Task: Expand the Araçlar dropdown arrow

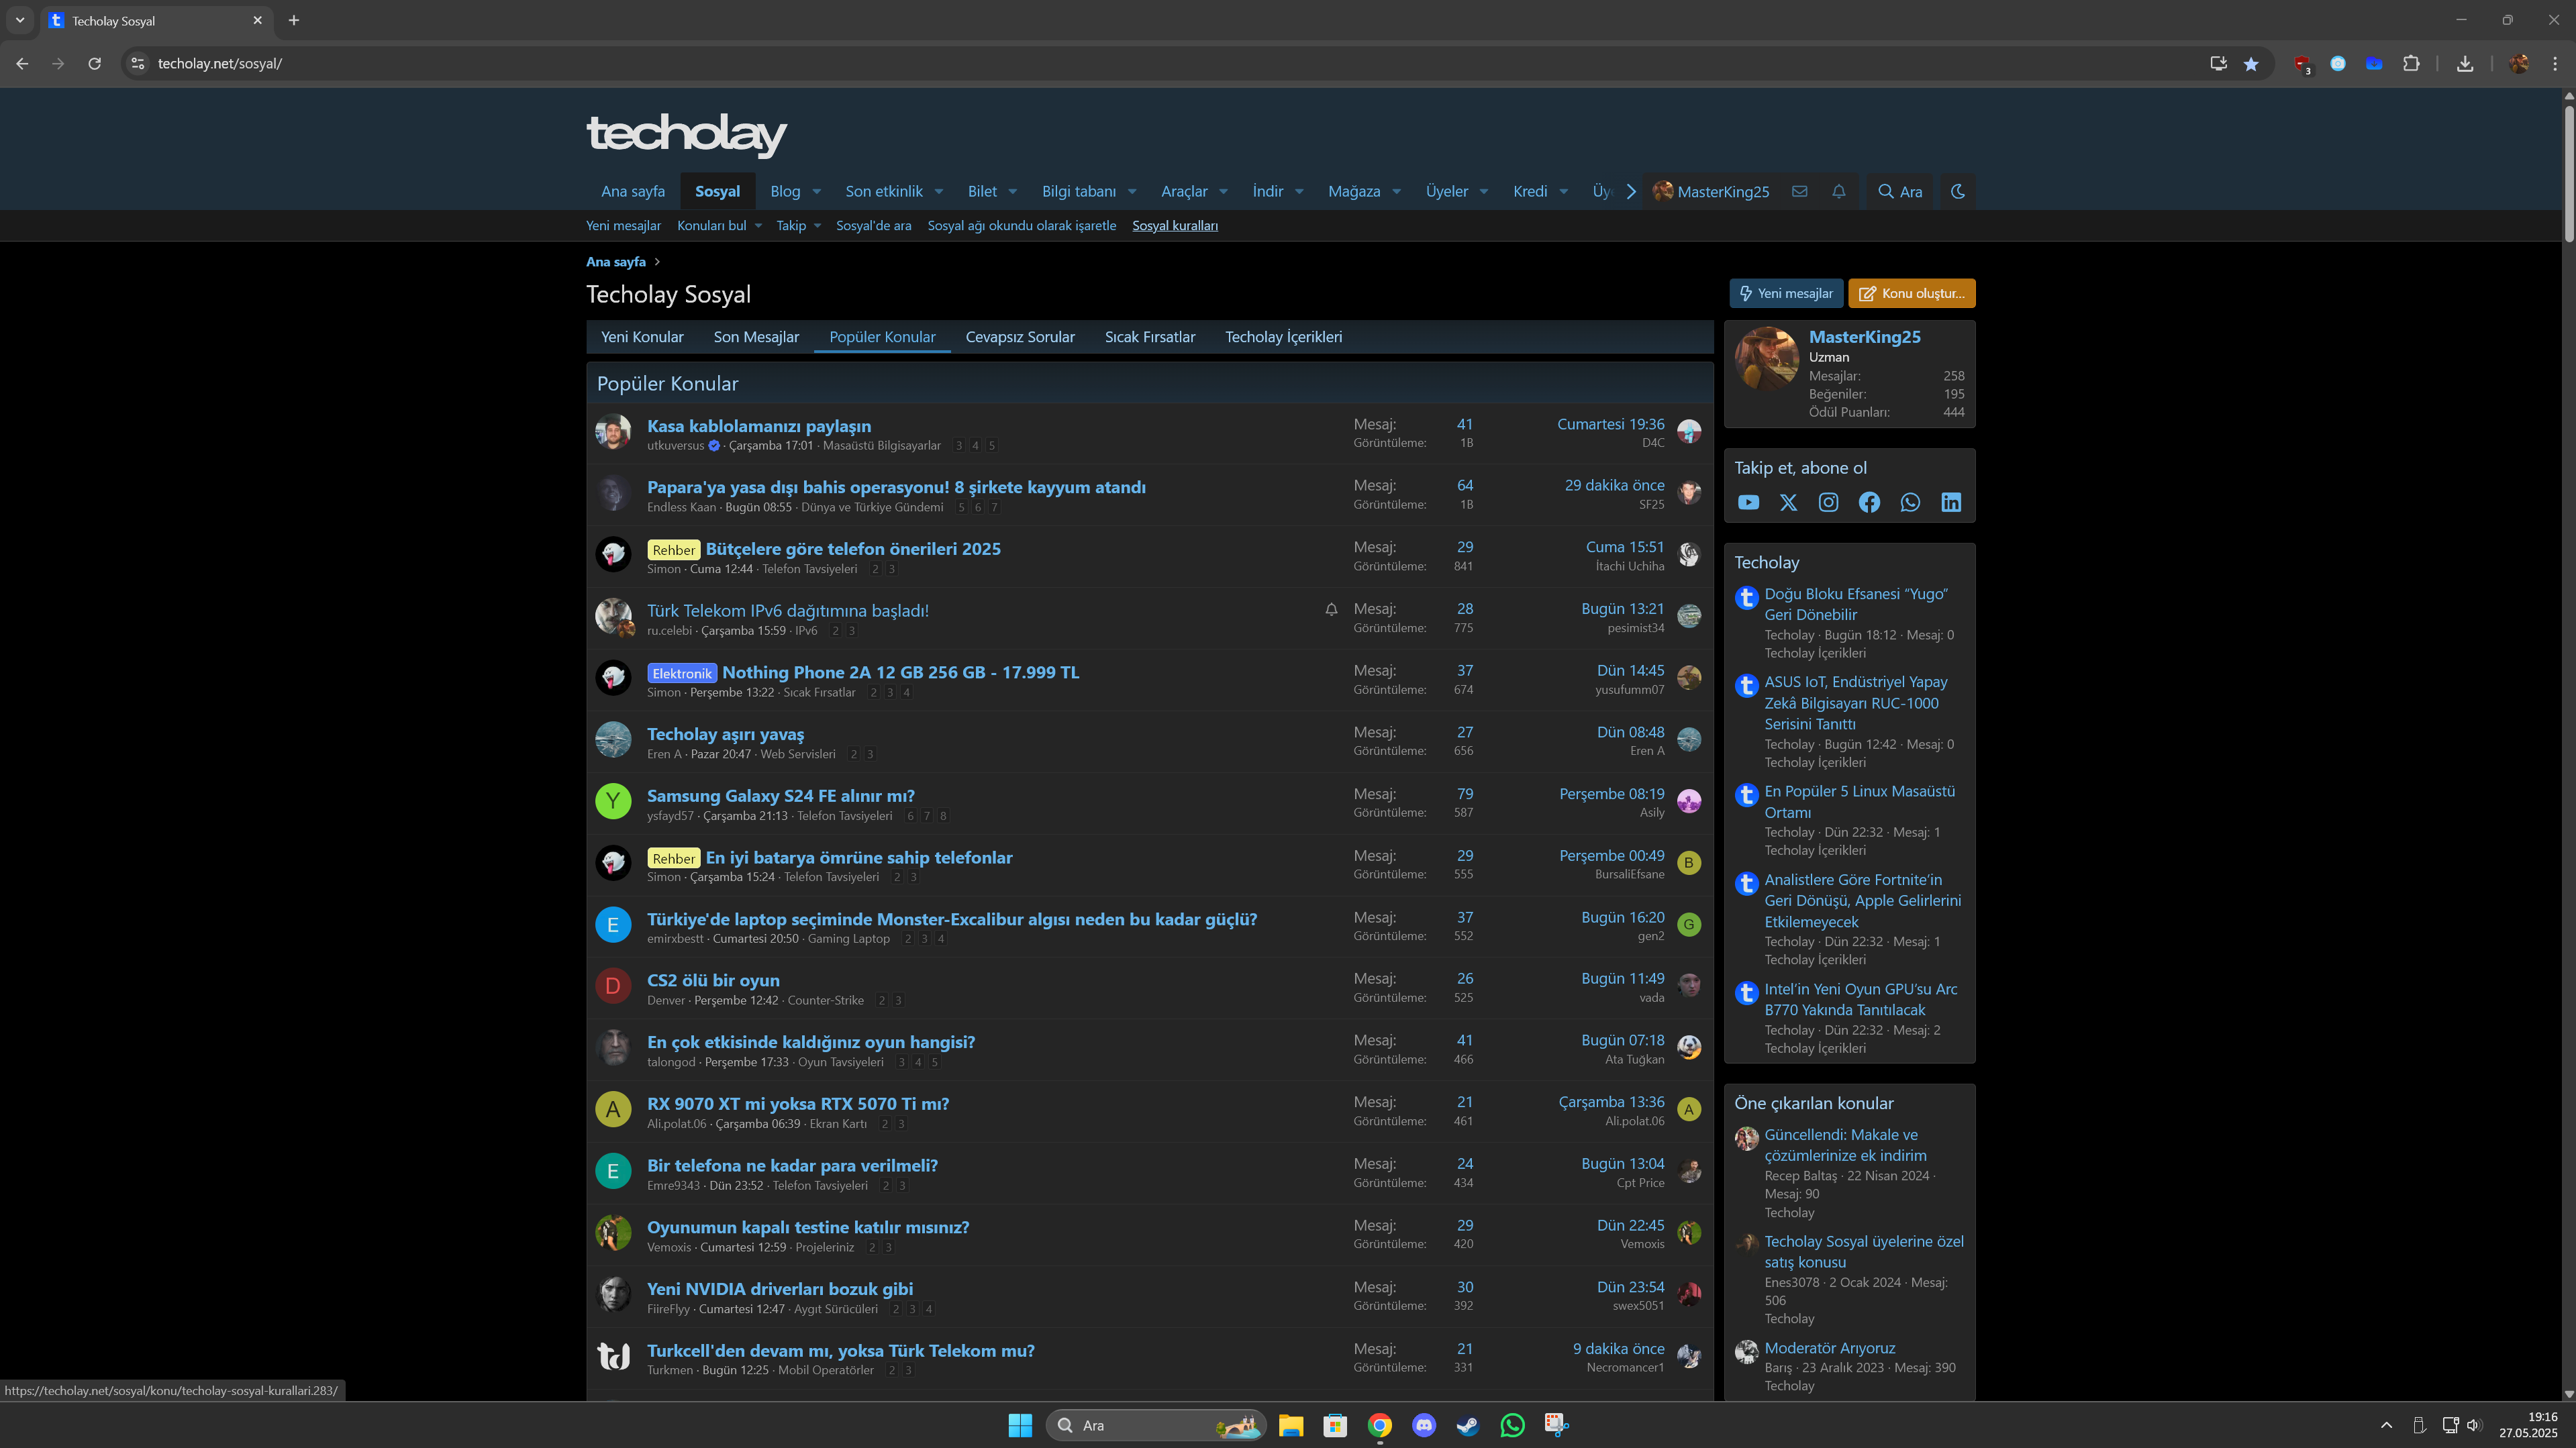Action: [1223, 191]
